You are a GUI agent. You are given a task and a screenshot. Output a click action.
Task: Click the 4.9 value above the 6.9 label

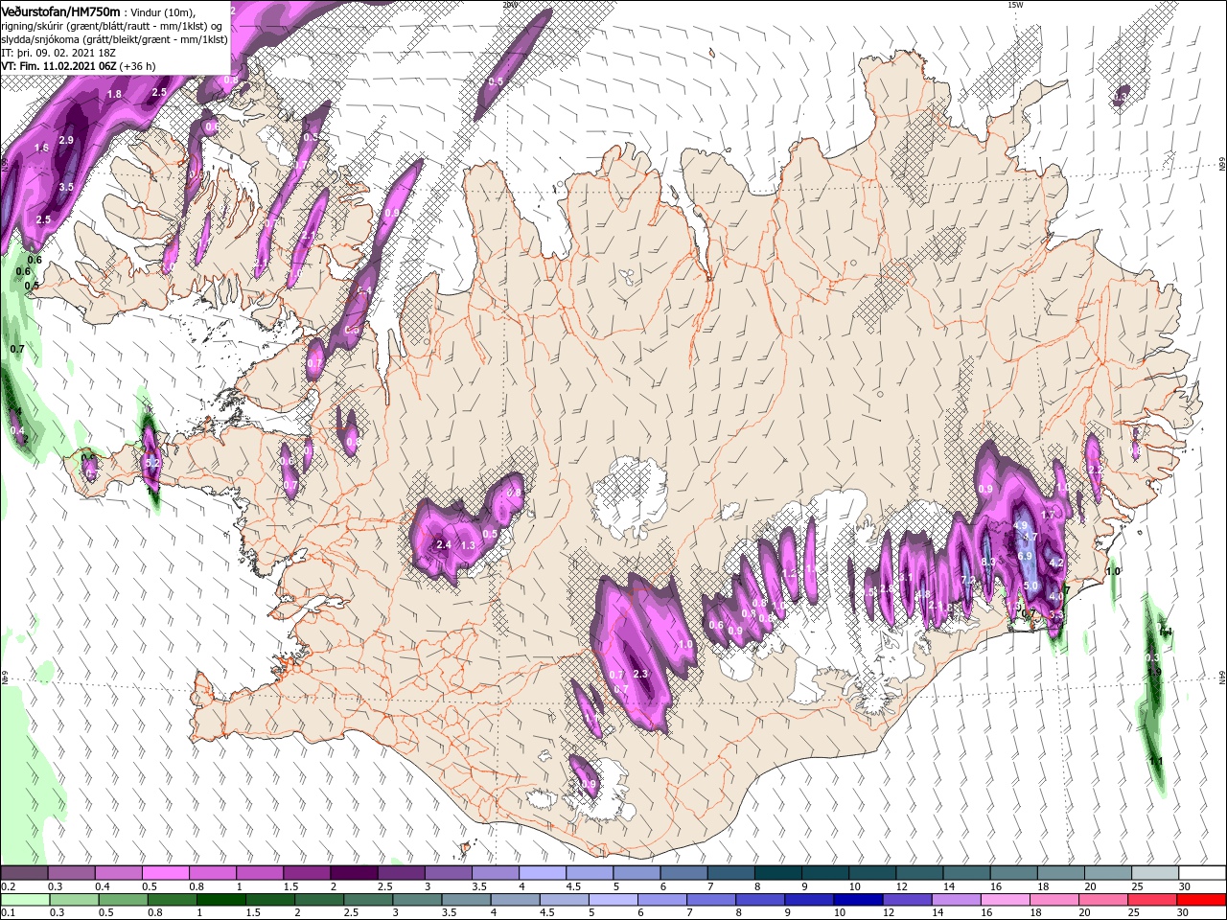pyautogui.click(x=1020, y=525)
